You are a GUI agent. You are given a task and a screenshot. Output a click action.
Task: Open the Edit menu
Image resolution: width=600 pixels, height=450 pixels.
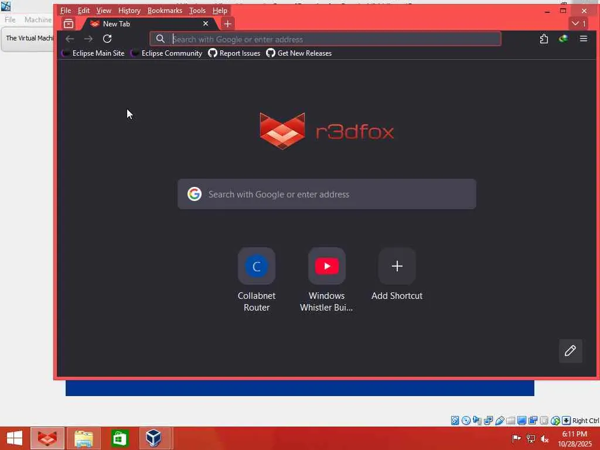(x=83, y=11)
